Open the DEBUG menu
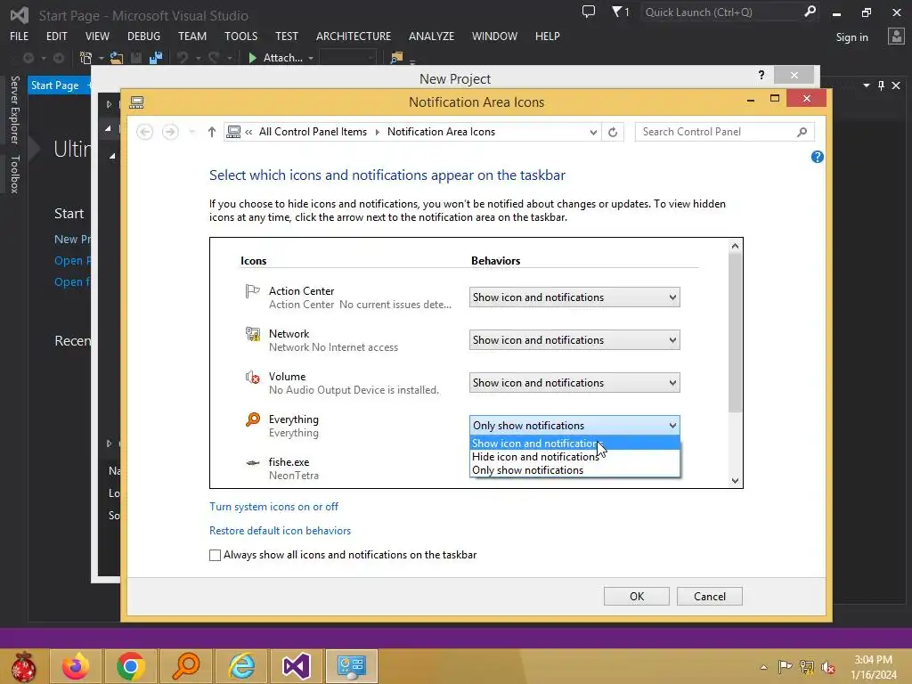Screen dimensions: 912x684 click(143, 36)
